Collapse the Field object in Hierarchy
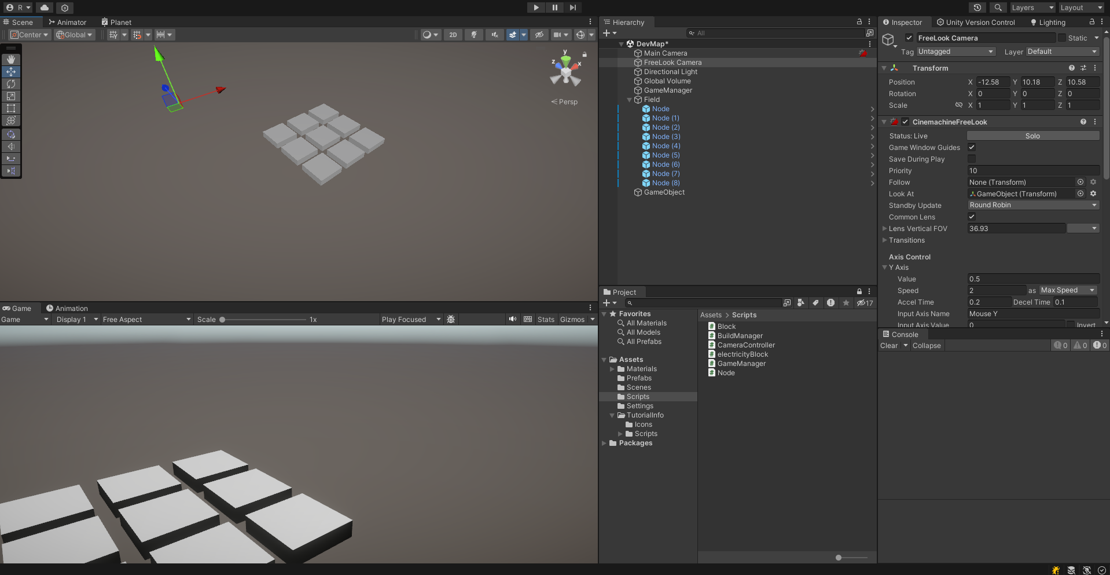The height and width of the screenshot is (575, 1110). coord(630,100)
